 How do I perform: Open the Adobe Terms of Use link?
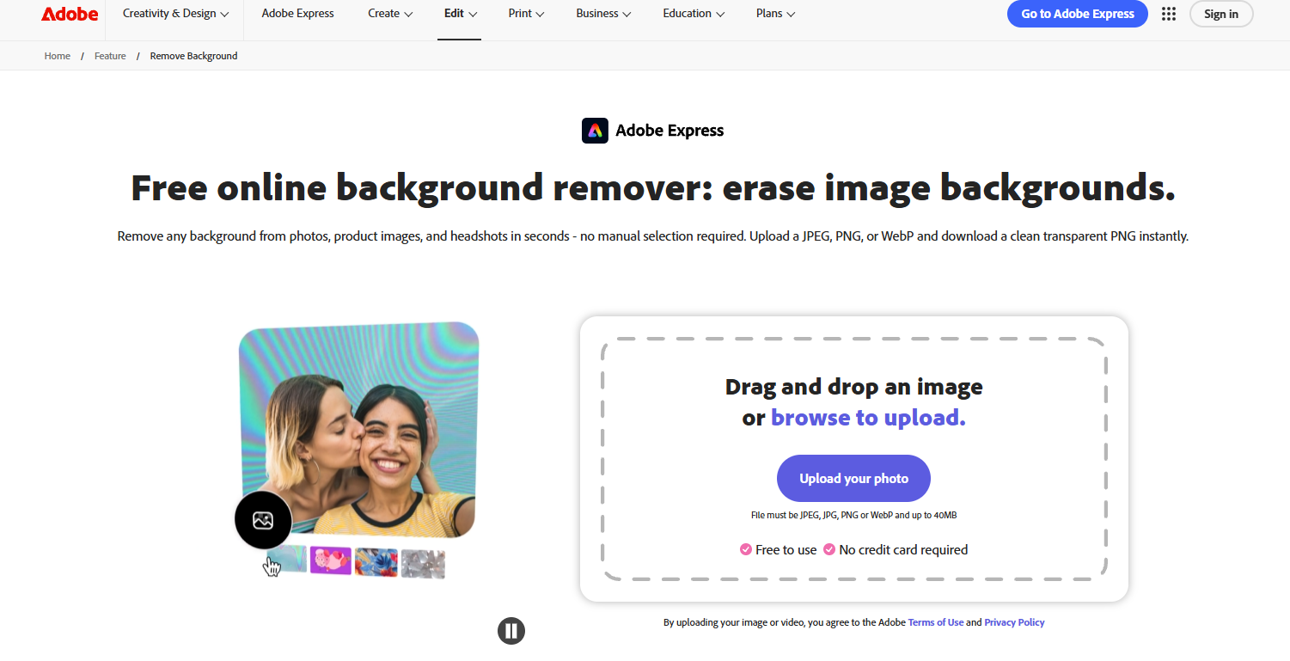(x=936, y=622)
